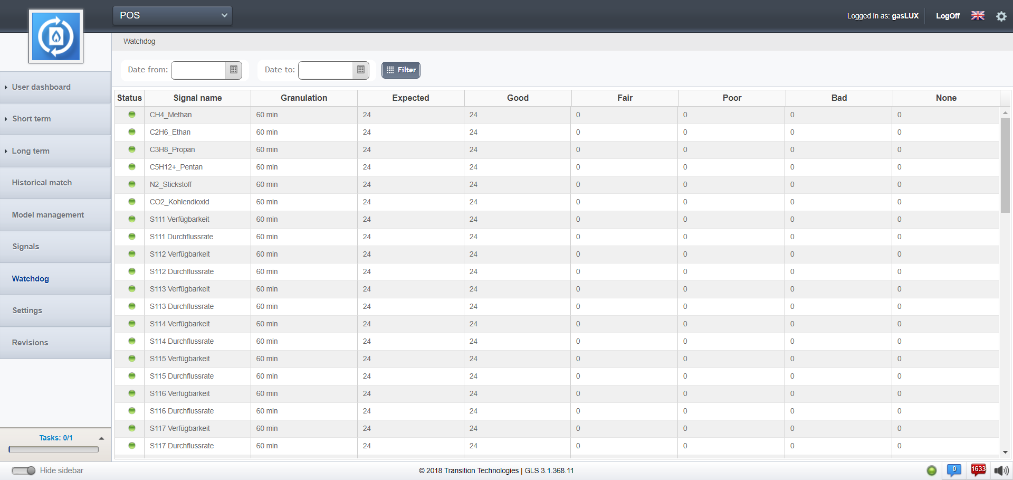The height and width of the screenshot is (480, 1013).
Task: Go to Model management section
Action: click(x=48, y=215)
